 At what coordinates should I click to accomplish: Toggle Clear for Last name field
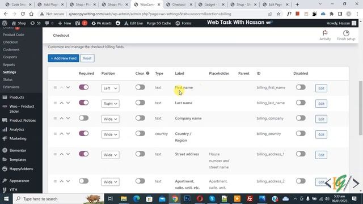[140, 103]
